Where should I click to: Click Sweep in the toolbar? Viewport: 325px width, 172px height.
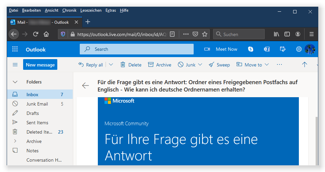(x=219, y=65)
